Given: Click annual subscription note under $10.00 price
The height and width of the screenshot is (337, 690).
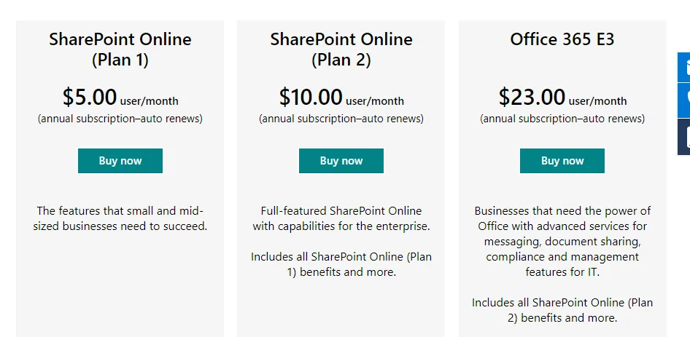Looking at the screenshot, I should point(341,119).
